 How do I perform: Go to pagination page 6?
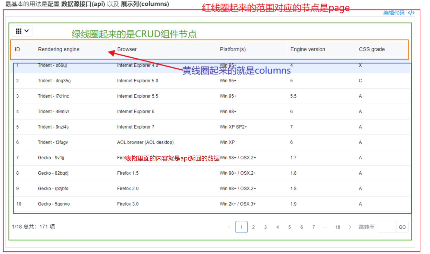click(x=301, y=227)
